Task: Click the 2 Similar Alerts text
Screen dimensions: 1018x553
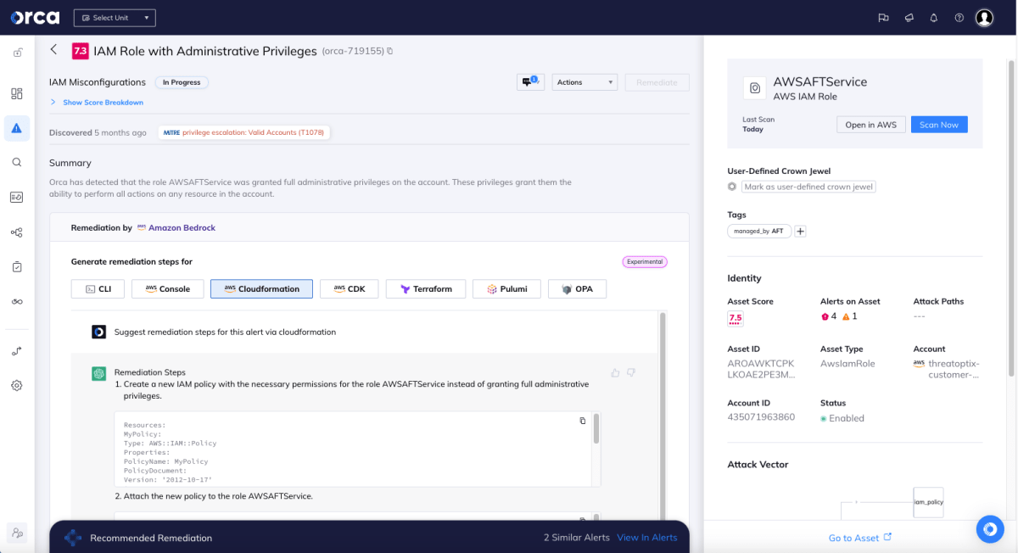Action: pyautogui.click(x=576, y=538)
